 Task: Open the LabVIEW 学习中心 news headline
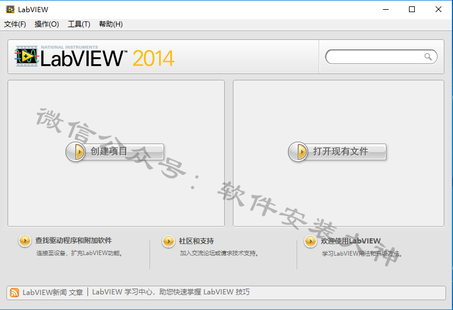tap(171, 292)
